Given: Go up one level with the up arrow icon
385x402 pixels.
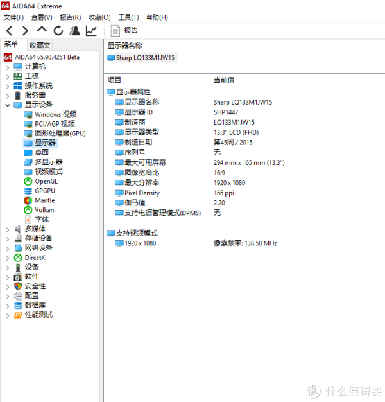Looking at the screenshot, I should click(42, 30).
